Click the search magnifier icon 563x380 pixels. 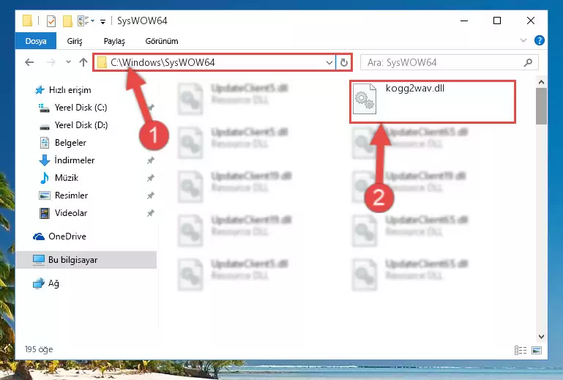click(x=528, y=62)
